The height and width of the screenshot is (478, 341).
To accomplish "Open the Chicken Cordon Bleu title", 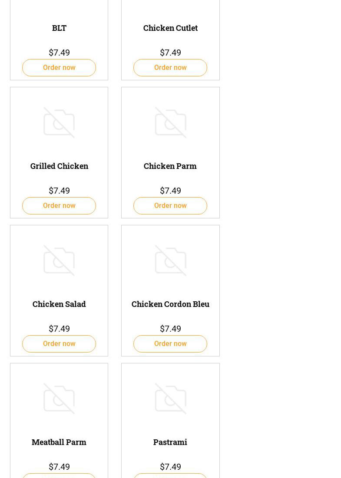I will tap(170, 304).
